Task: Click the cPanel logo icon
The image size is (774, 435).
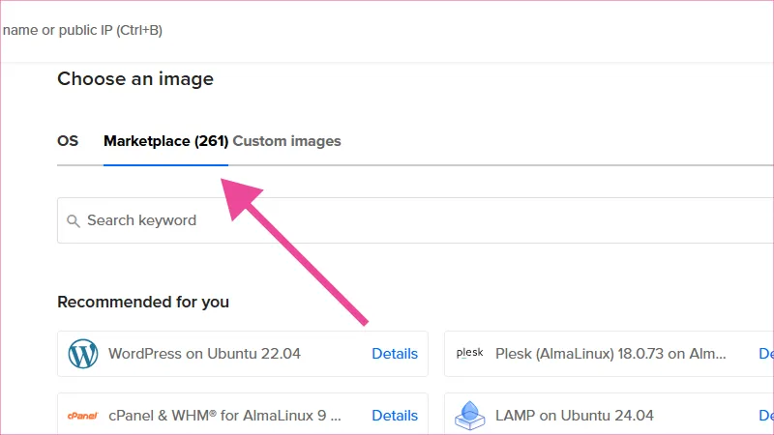Action: (x=83, y=416)
